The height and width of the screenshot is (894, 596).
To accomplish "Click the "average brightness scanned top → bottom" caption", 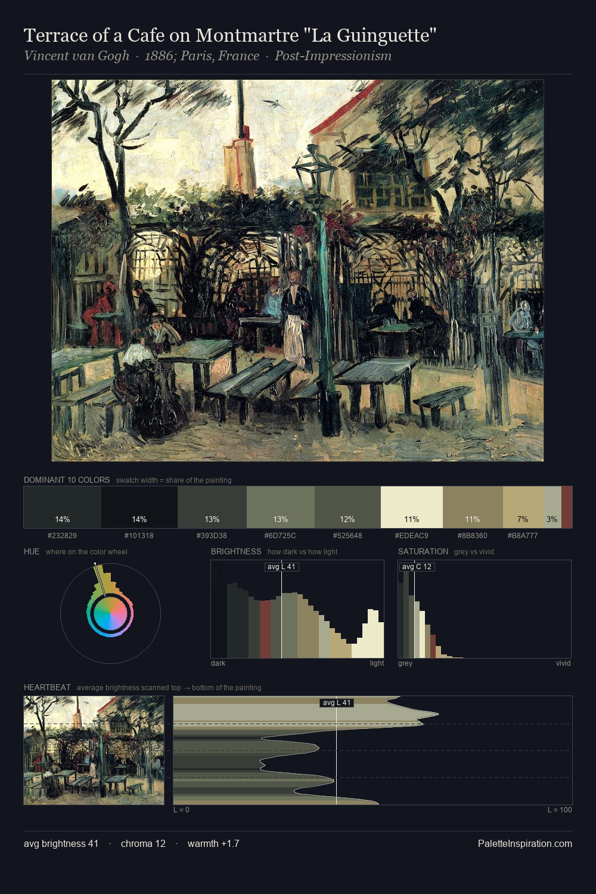I will point(169,688).
